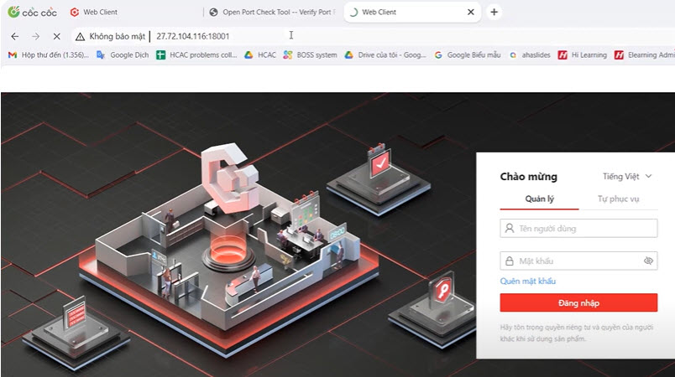Screen dimensions: 675x377
Task: Open the 'Drive của tôi' bookmark
Action: 386,55
